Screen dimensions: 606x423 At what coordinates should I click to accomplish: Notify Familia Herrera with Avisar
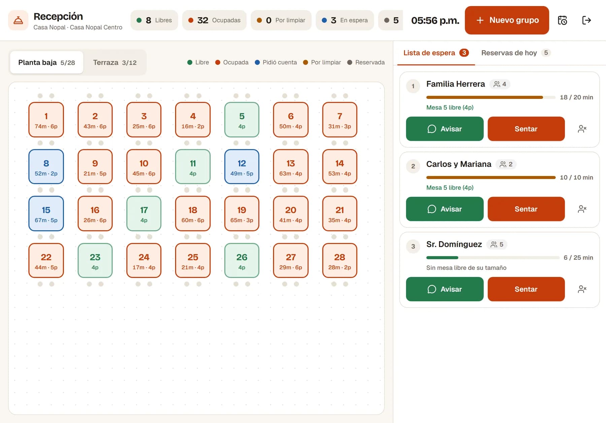tap(445, 129)
